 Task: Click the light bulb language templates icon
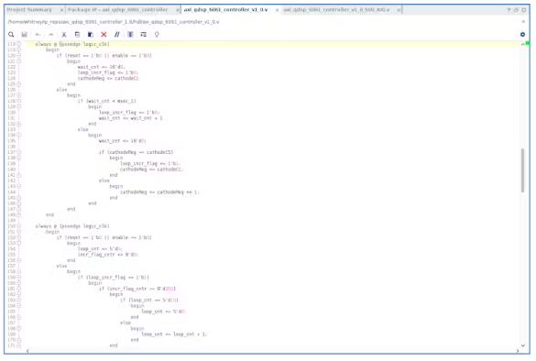[157, 35]
